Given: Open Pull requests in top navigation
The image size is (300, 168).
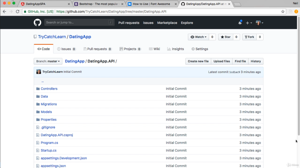Looking at the screenshot, I should (x=129, y=23).
